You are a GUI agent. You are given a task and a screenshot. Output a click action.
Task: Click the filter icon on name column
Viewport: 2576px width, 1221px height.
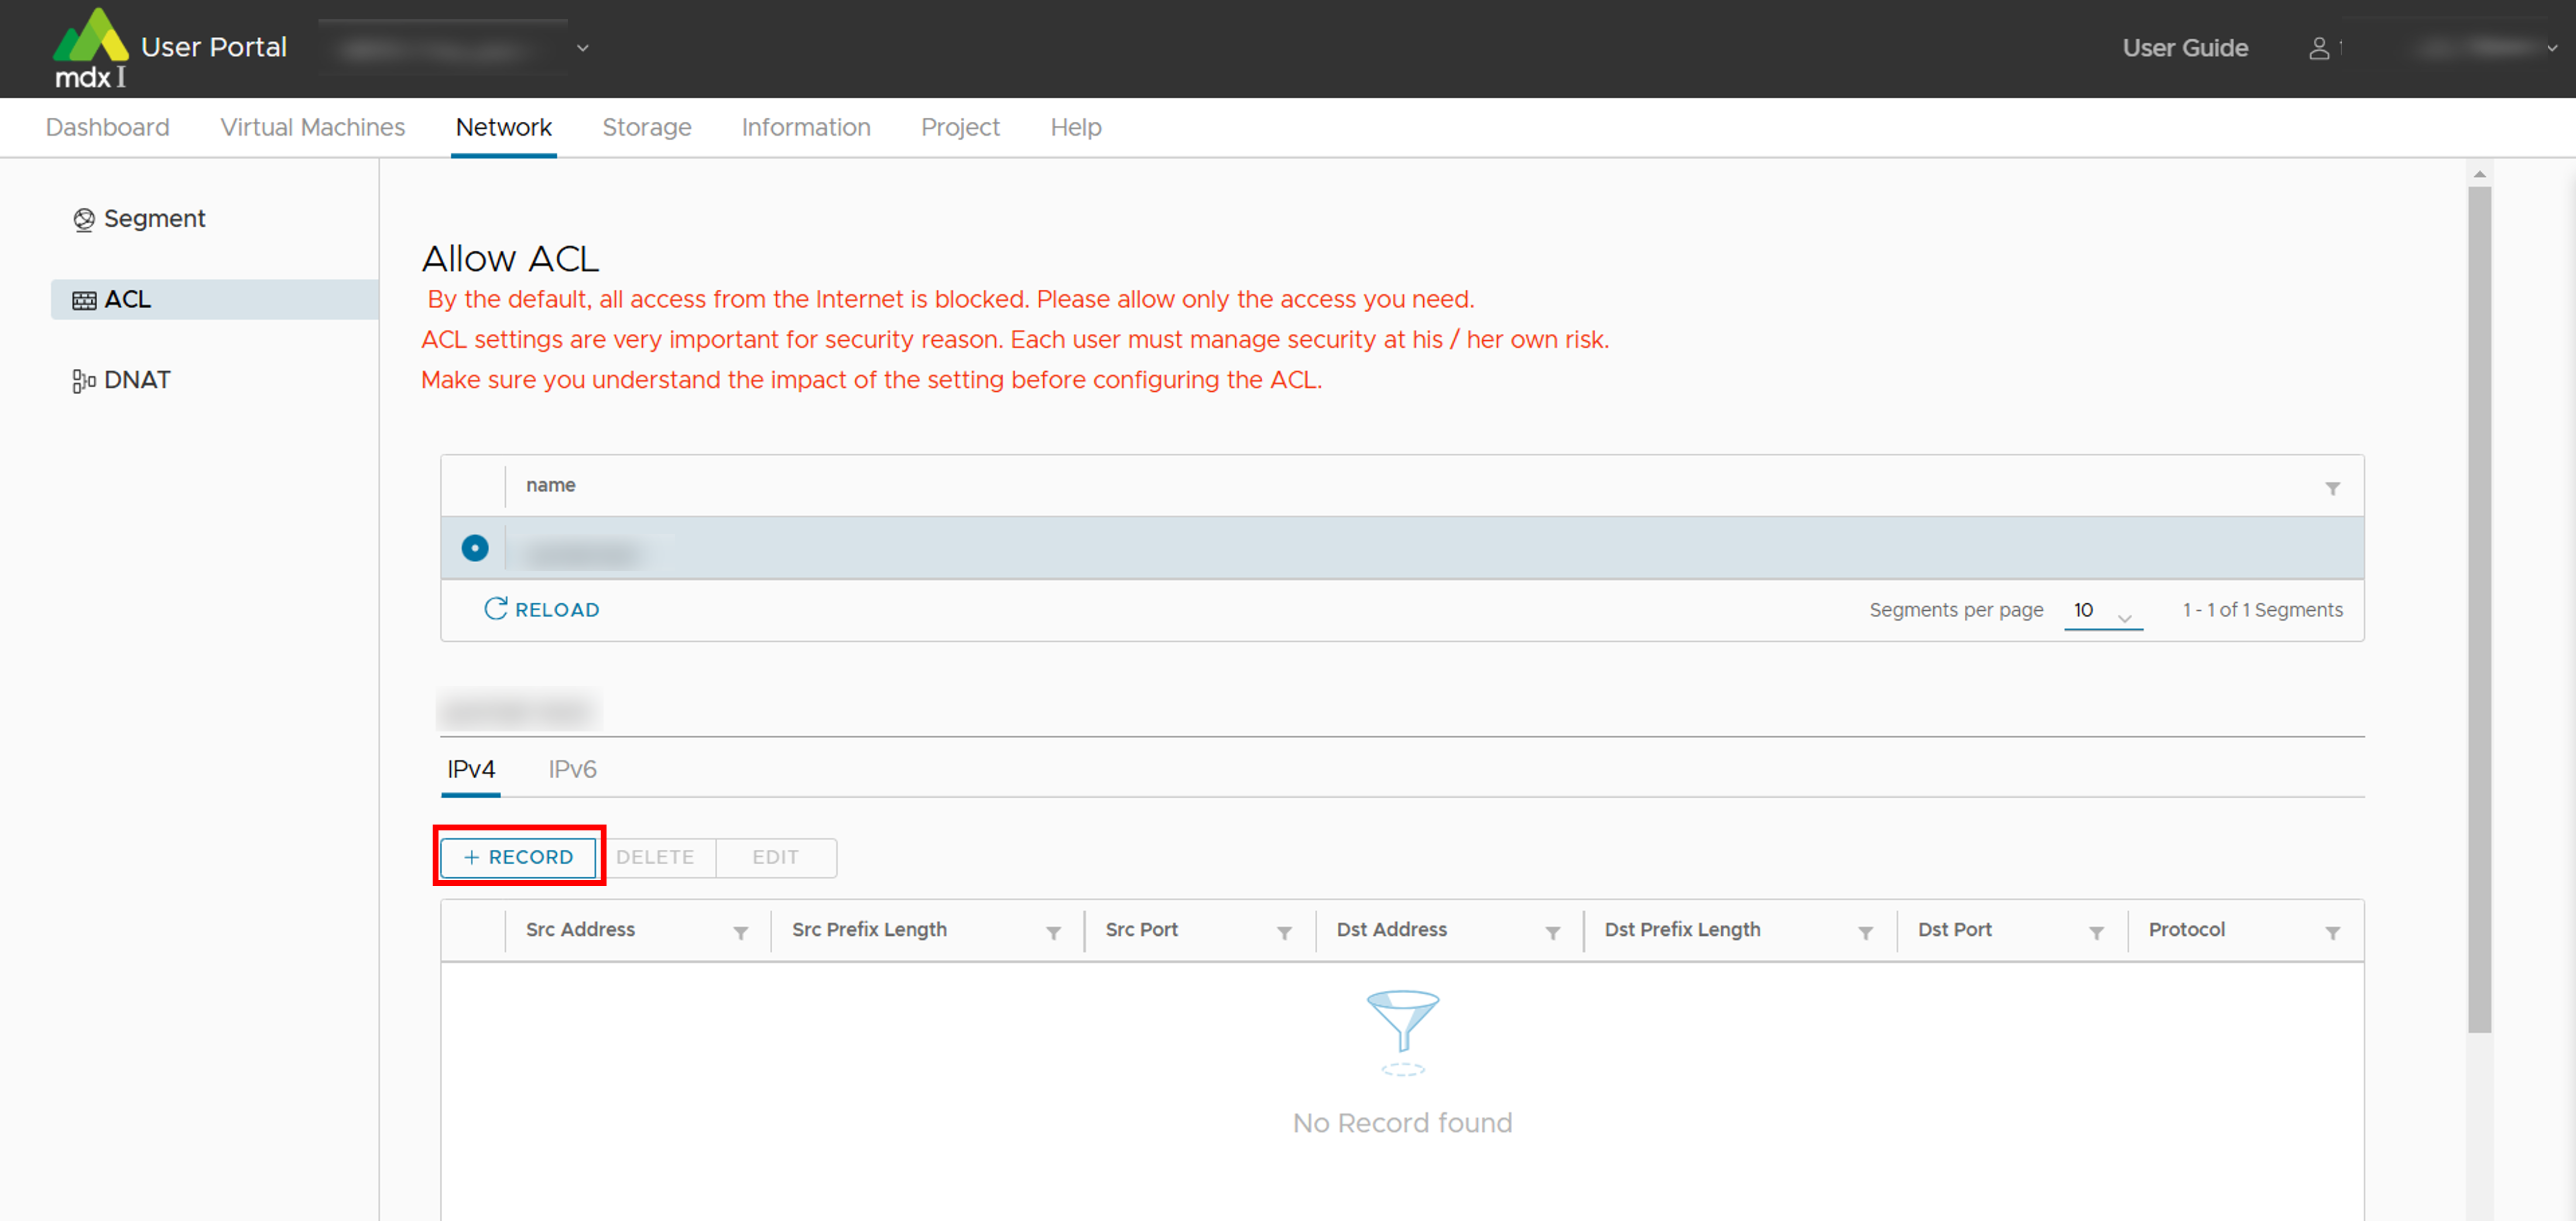[x=2332, y=488]
